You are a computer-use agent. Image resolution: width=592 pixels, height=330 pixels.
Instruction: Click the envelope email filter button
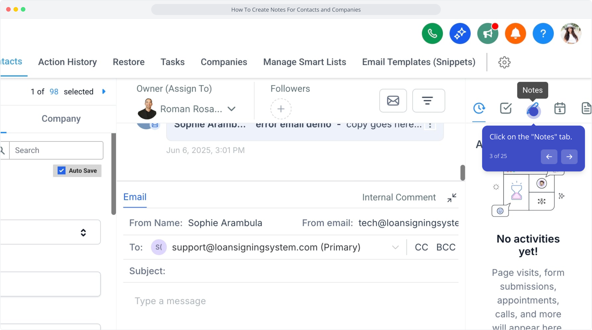(393, 101)
